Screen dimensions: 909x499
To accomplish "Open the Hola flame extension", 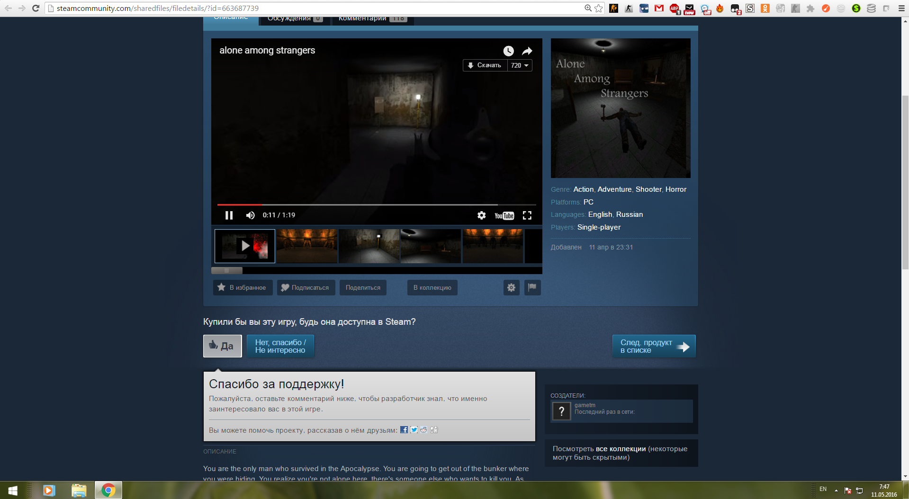I will pos(720,8).
